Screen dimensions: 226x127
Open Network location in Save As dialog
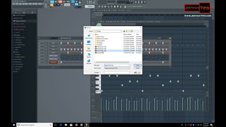coord(89,62)
